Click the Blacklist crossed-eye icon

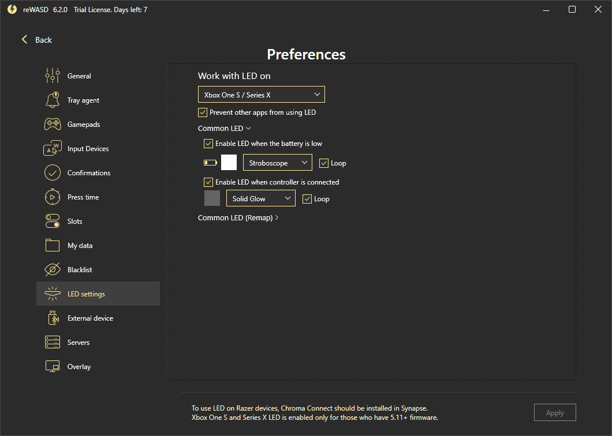tap(53, 269)
